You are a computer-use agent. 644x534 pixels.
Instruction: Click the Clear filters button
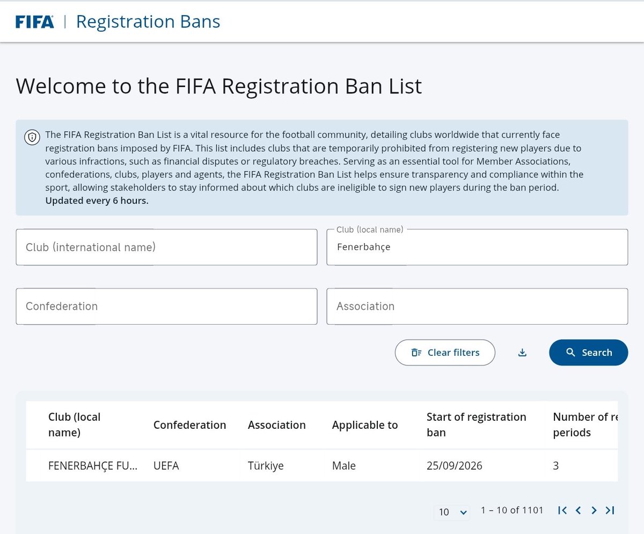445,353
